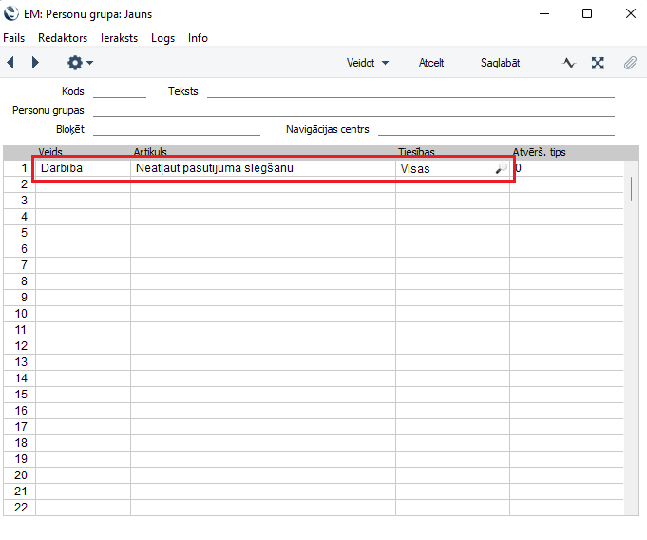This screenshot has height=540, width=647.
Task: Click the vertical scrollbar of the table
Action: coord(631,187)
